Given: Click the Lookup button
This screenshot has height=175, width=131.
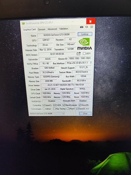Looking at the screenshot, I should pos(85,34).
